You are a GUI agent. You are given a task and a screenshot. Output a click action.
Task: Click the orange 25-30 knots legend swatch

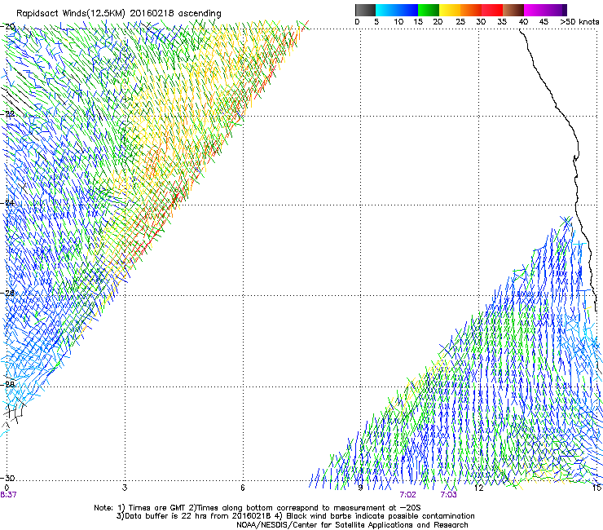click(471, 10)
